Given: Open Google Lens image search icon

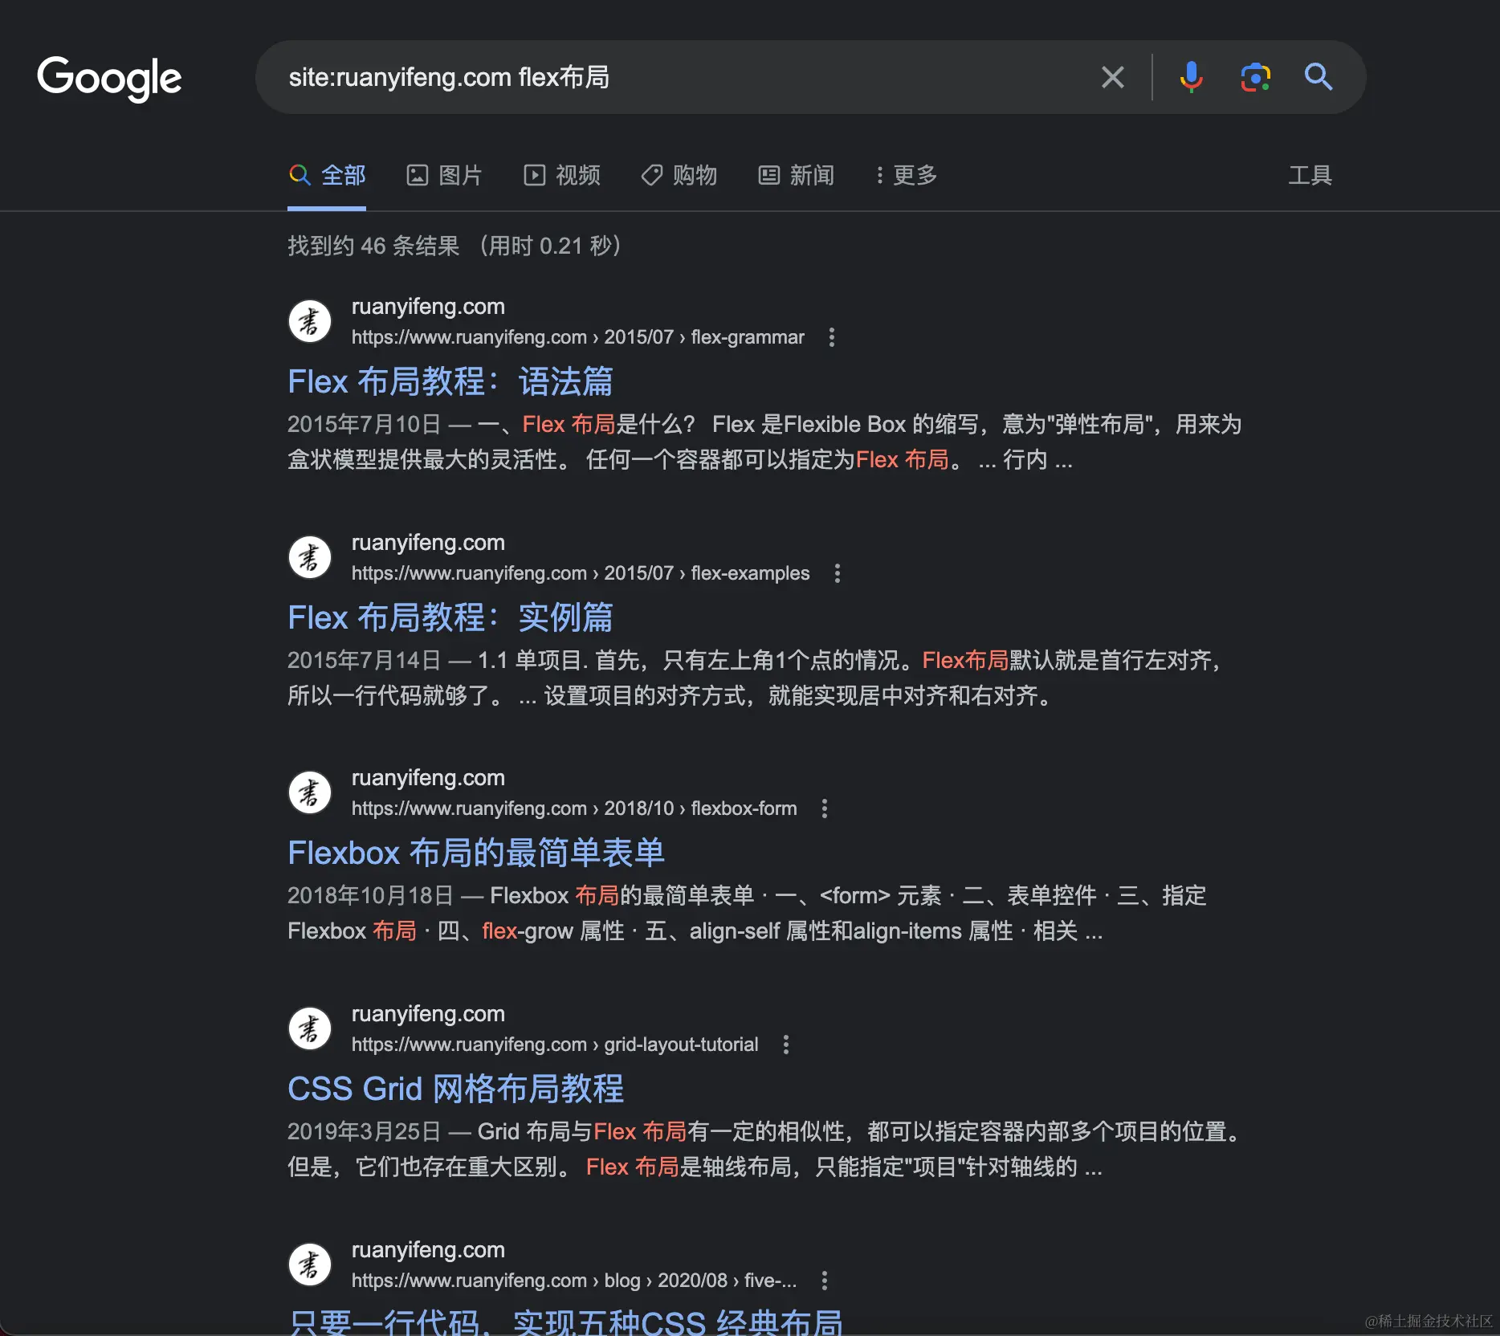Looking at the screenshot, I should [1255, 77].
